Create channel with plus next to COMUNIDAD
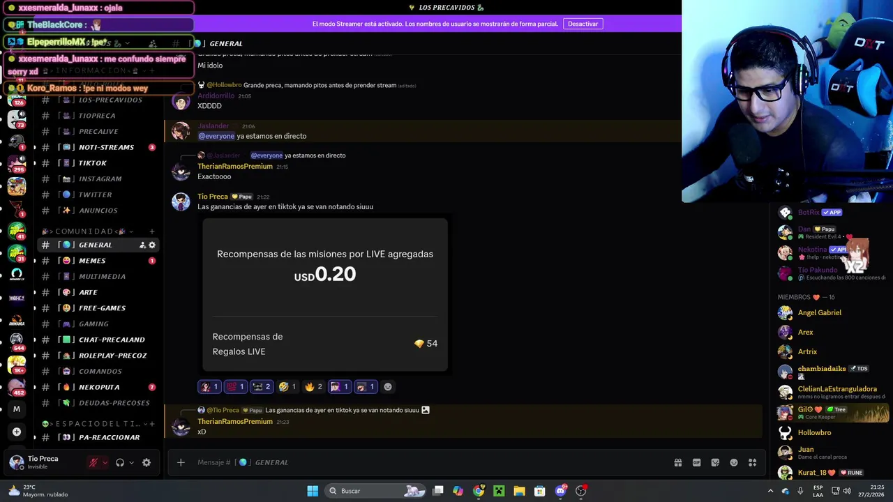 pos(152,231)
